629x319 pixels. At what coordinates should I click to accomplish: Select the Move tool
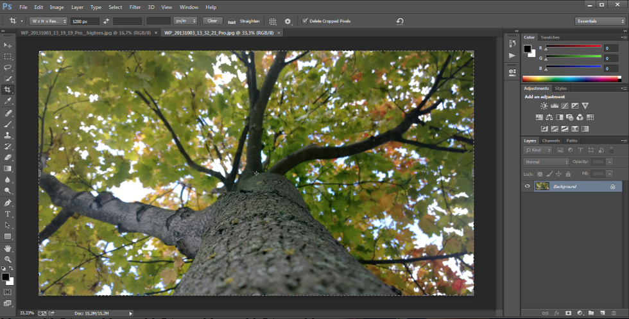8,45
